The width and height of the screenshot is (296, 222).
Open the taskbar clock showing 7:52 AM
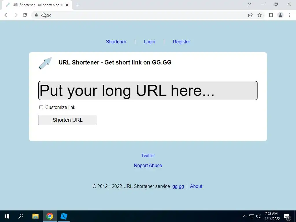[271, 216]
